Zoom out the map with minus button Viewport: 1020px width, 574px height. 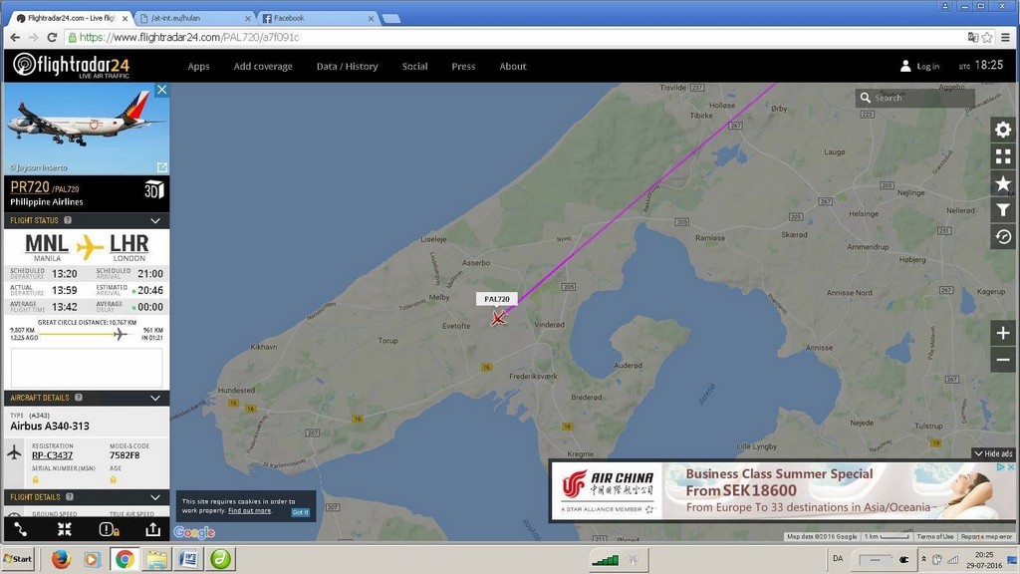pyautogui.click(x=1002, y=359)
